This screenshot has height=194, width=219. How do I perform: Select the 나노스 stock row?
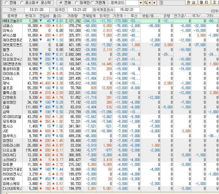click(110, 54)
